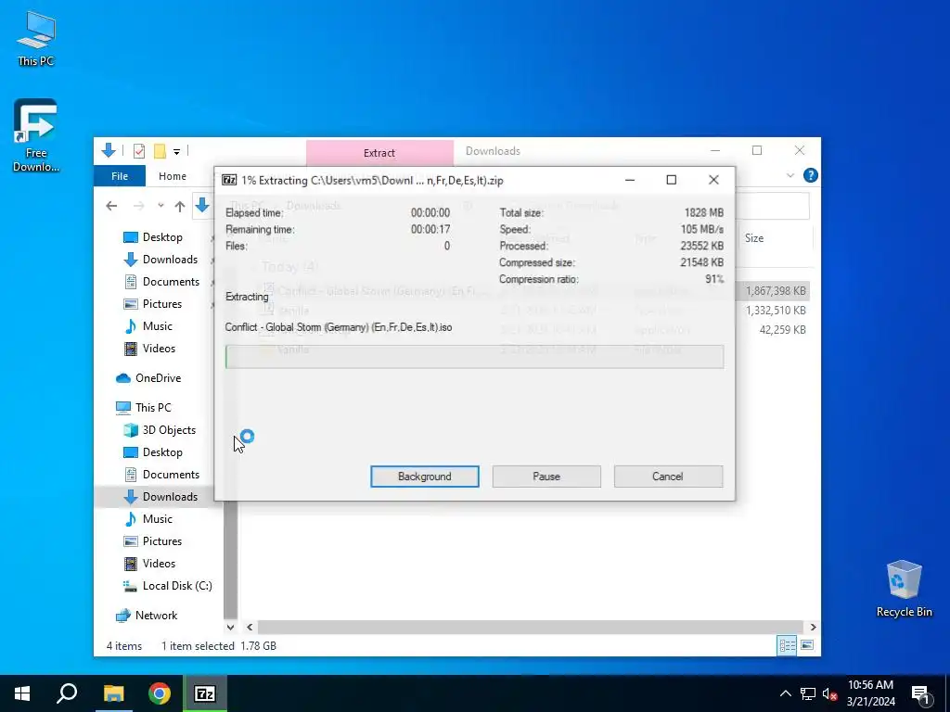Open Free Download Manager desktop shortcut

point(36,135)
